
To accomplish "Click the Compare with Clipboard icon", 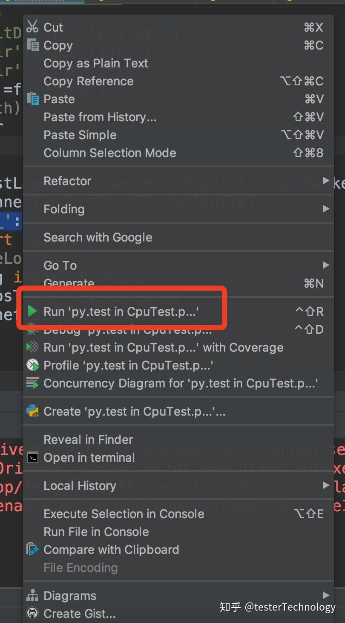I will click(32, 549).
